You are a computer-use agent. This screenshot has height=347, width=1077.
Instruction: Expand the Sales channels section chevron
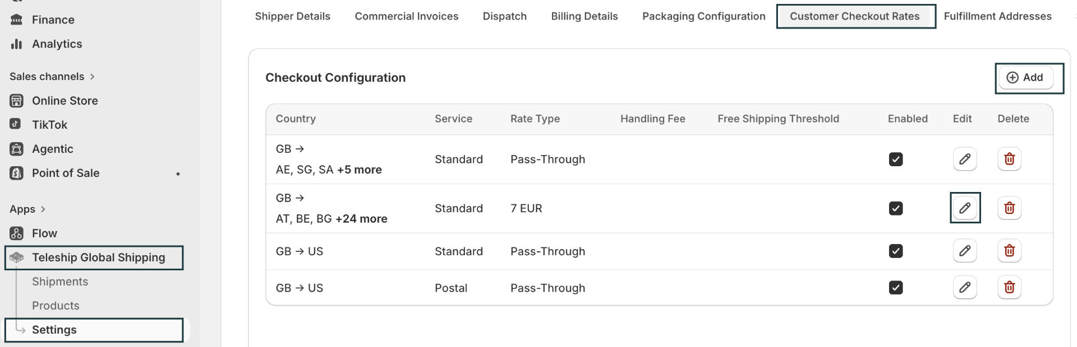coord(92,77)
